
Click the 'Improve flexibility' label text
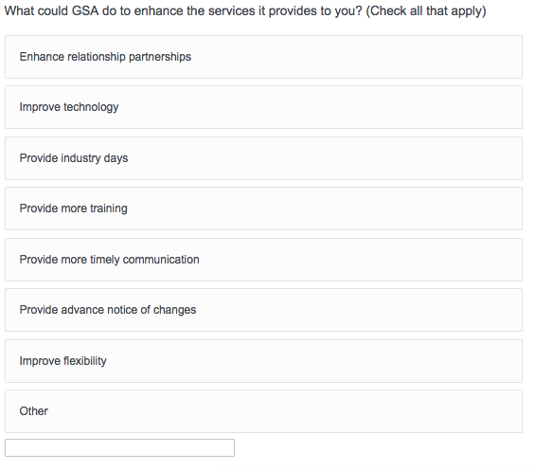(62, 360)
